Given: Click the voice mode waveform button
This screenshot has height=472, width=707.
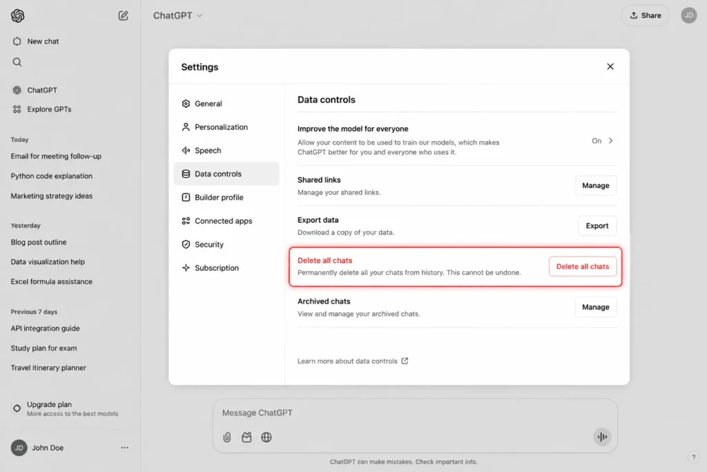Looking at the screenshot, I should (x=602, y=437).
